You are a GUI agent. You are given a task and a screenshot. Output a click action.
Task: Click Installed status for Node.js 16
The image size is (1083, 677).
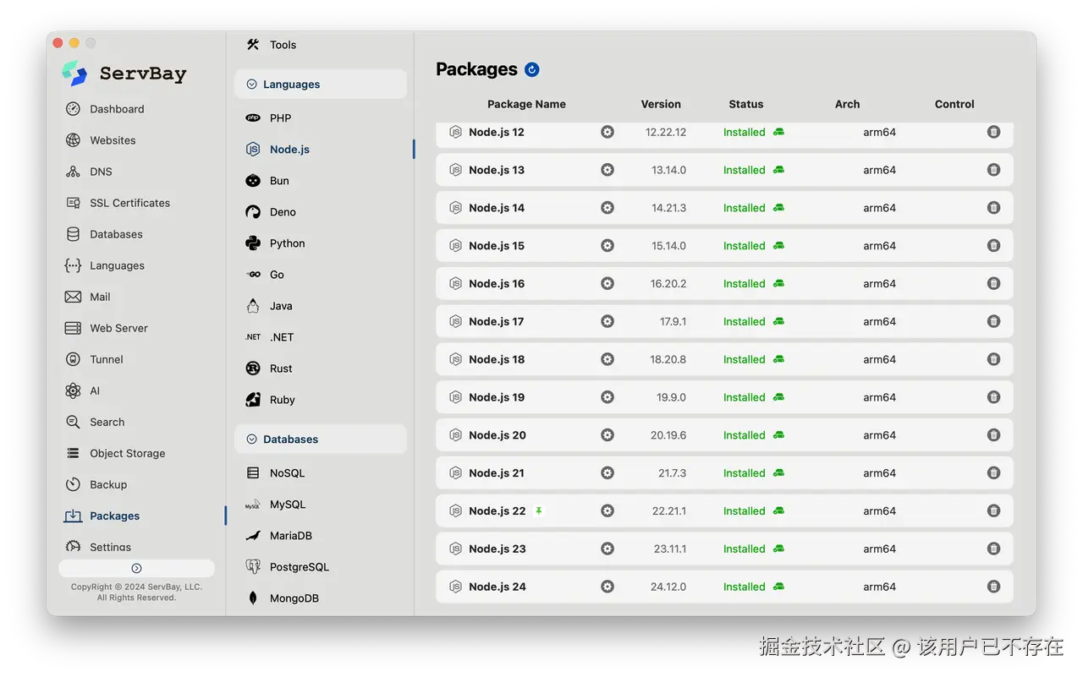pos(744,284)
